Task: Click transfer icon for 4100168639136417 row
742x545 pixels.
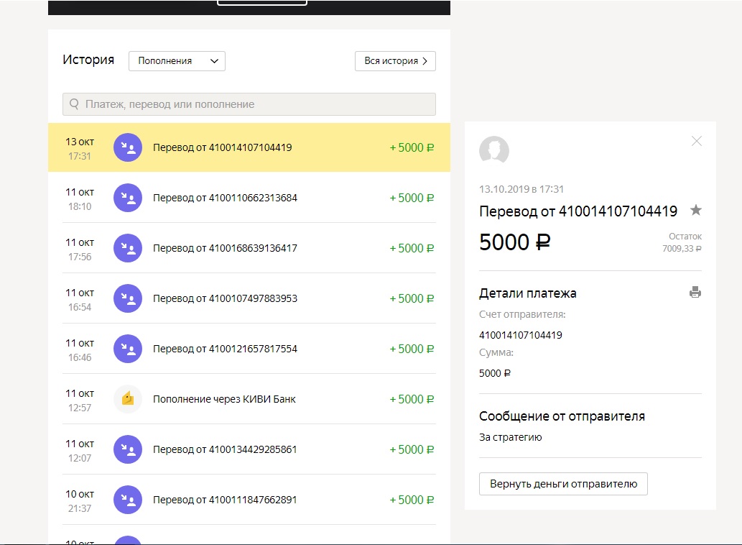Action: (x=128, y=248)
